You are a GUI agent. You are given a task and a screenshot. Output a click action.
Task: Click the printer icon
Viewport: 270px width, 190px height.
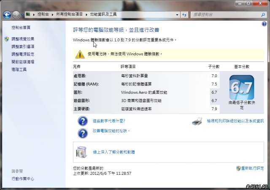point(197,121)
